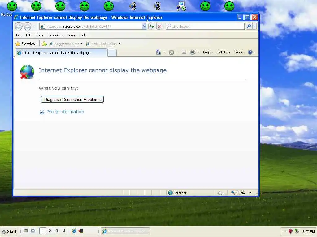This screenshot has width=317, height=237.
Task: Open the Home button dropdown arrow
Action: (x=164, y=52)
